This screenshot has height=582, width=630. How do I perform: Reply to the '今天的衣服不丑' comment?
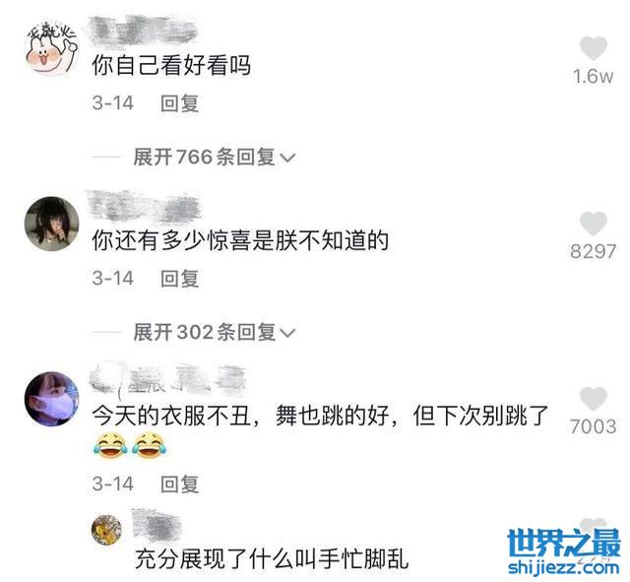click(179, 484)
